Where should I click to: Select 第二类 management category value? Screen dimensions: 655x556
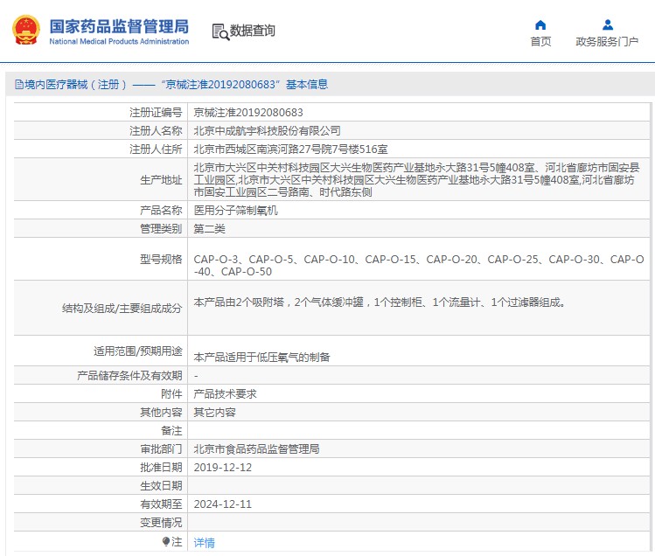pyautogui.click(x=209, y=228)
